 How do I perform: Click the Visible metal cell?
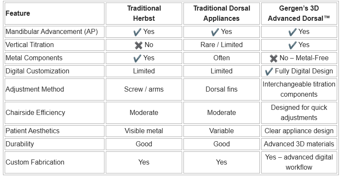tap(144, 131)
